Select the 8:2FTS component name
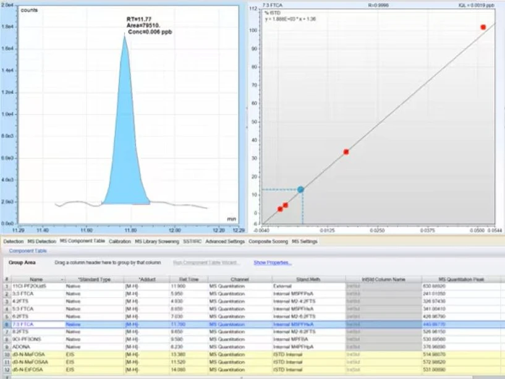 pyautogui.click(x=20, y=331)
